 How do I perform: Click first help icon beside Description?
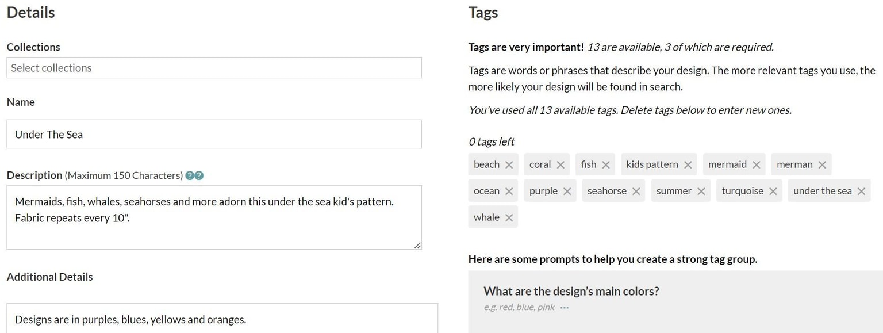tap(190, 175)
